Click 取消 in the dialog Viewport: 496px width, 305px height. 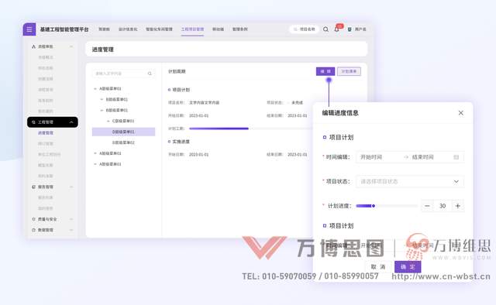[378, 267]
